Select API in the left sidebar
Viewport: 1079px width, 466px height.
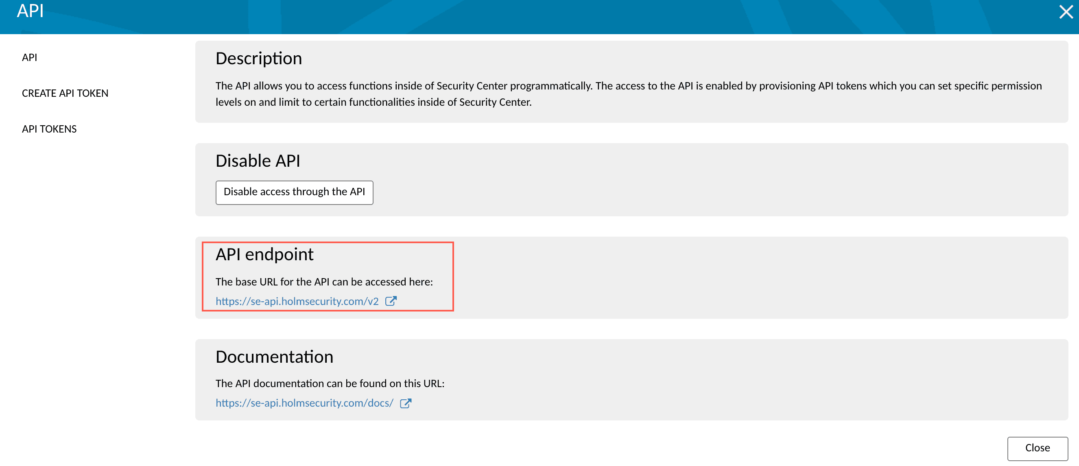(29, 57)
